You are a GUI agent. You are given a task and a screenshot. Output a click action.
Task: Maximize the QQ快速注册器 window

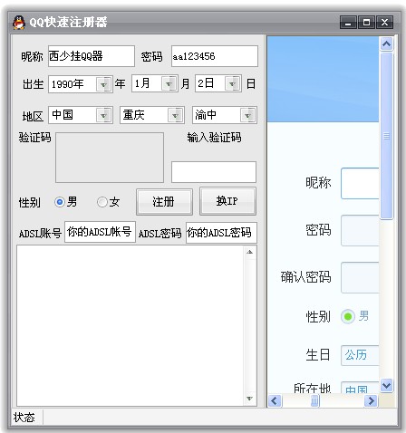coord(366,23)
